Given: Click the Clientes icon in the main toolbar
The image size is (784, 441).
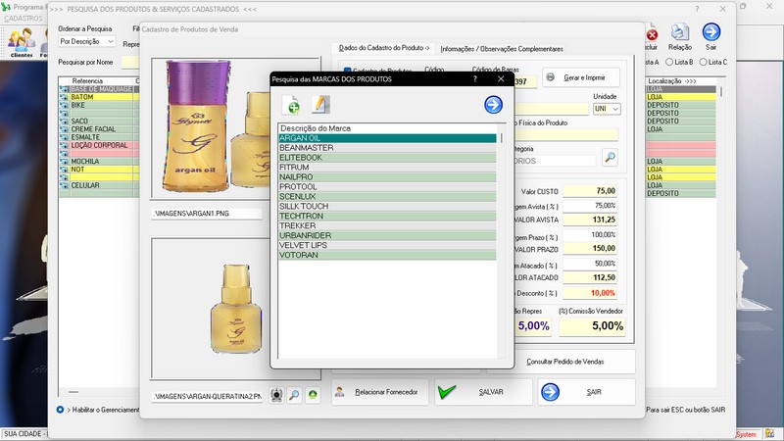Looking at the screenshot, I should click(22, 42).
